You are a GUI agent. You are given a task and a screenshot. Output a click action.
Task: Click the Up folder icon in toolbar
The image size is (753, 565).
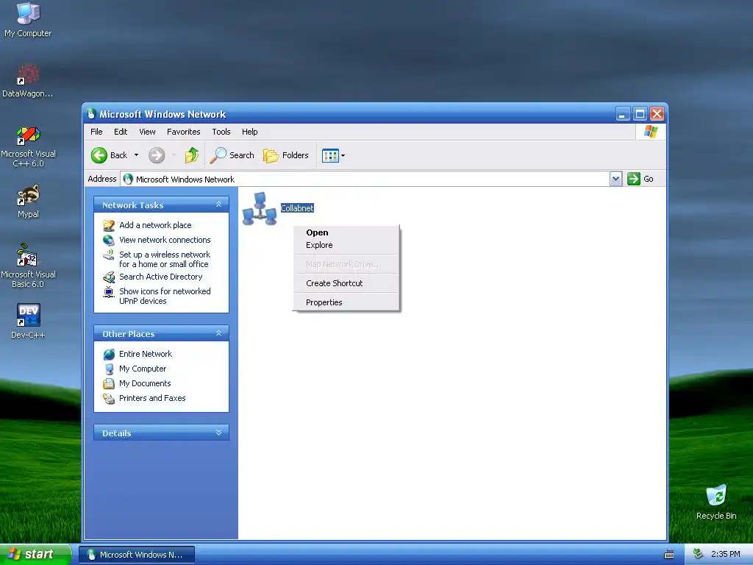coord(192,155)
